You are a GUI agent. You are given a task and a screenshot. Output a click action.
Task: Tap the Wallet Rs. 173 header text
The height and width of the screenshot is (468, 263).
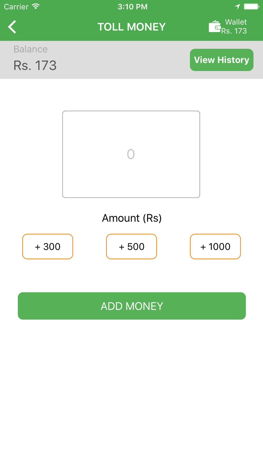[x=234, y=27]
